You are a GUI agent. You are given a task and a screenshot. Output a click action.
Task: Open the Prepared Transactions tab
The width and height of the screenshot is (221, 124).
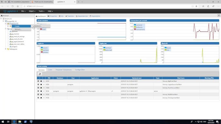click(63, 70)
